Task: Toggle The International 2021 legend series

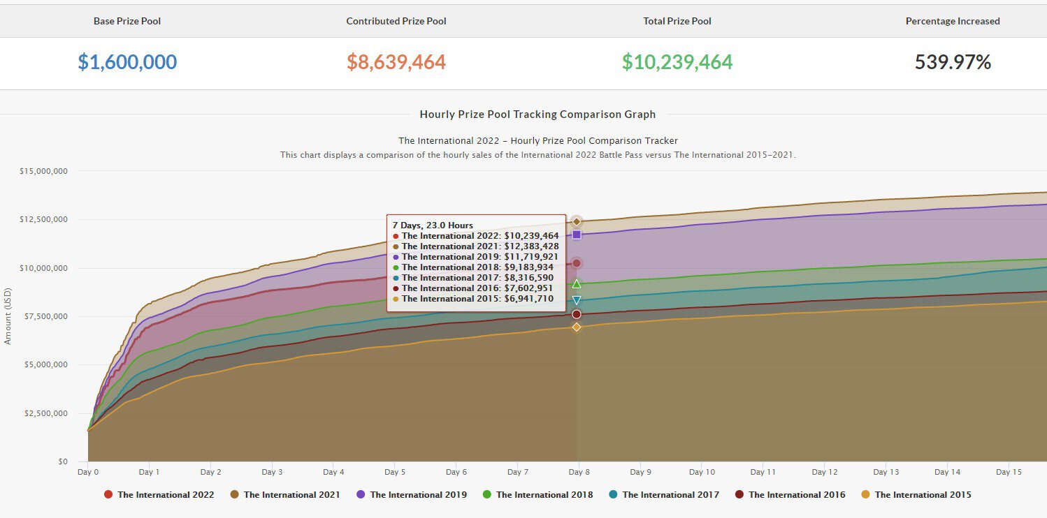Action: tap(285, 494)
